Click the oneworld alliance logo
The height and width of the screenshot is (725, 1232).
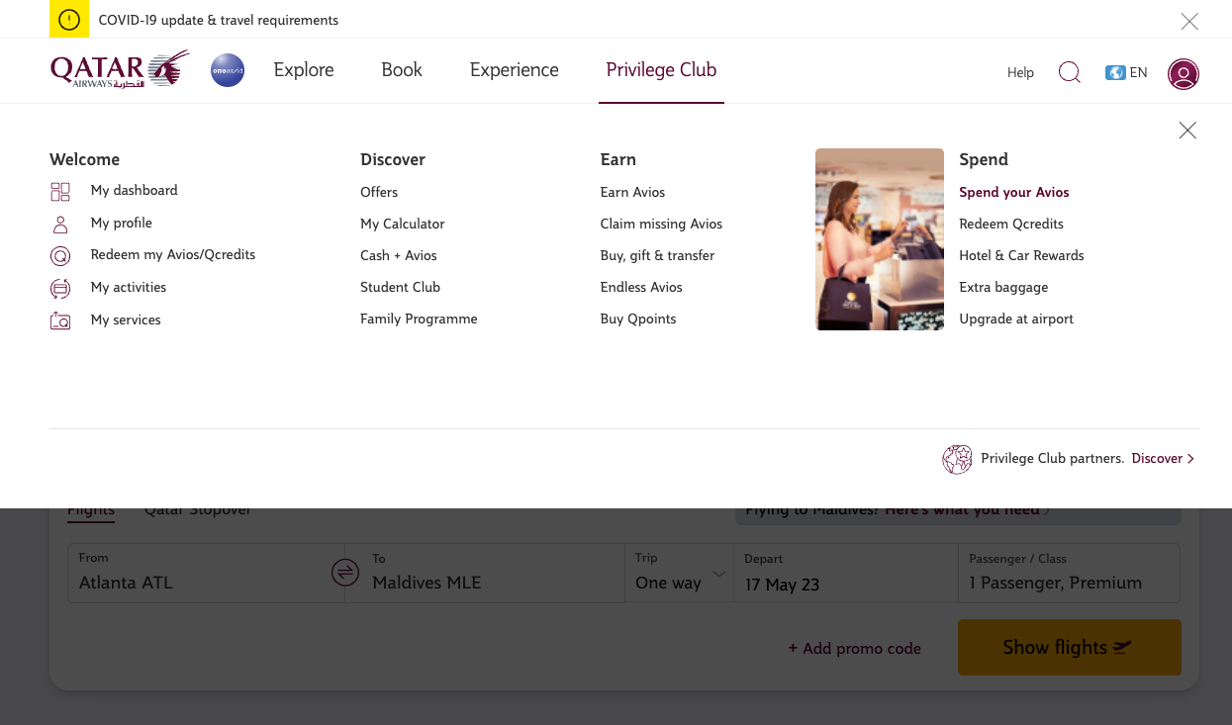pyautogui.click(x=228, y=70)
